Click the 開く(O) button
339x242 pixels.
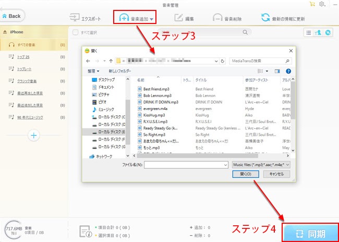[246, 174]
